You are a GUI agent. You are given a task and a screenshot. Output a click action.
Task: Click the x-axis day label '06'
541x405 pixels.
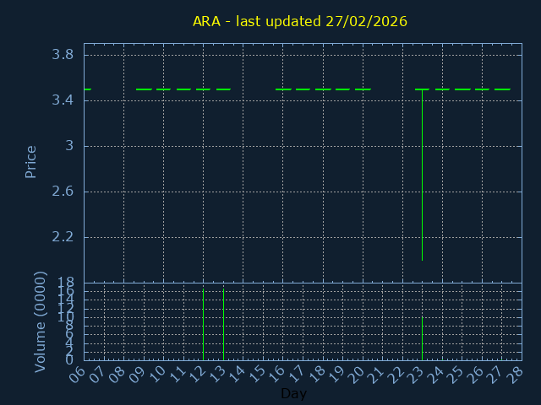[78, 373]
